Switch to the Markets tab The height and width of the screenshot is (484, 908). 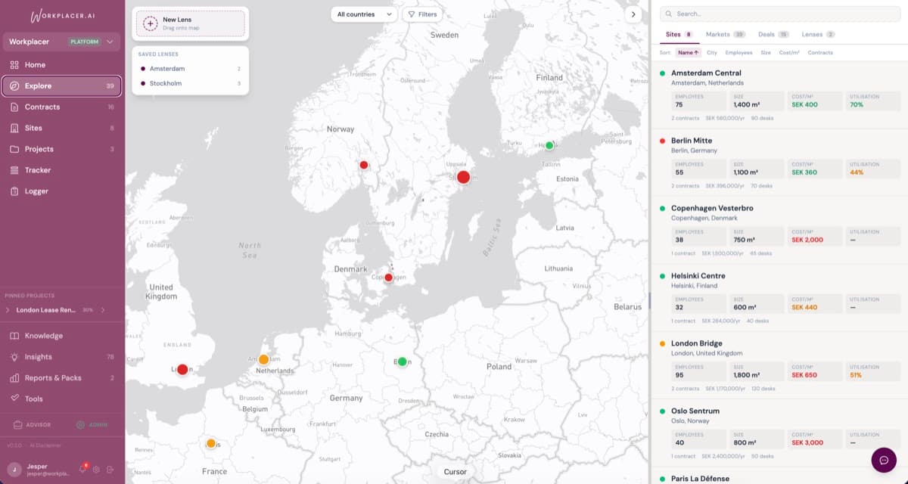coord(725,35)
